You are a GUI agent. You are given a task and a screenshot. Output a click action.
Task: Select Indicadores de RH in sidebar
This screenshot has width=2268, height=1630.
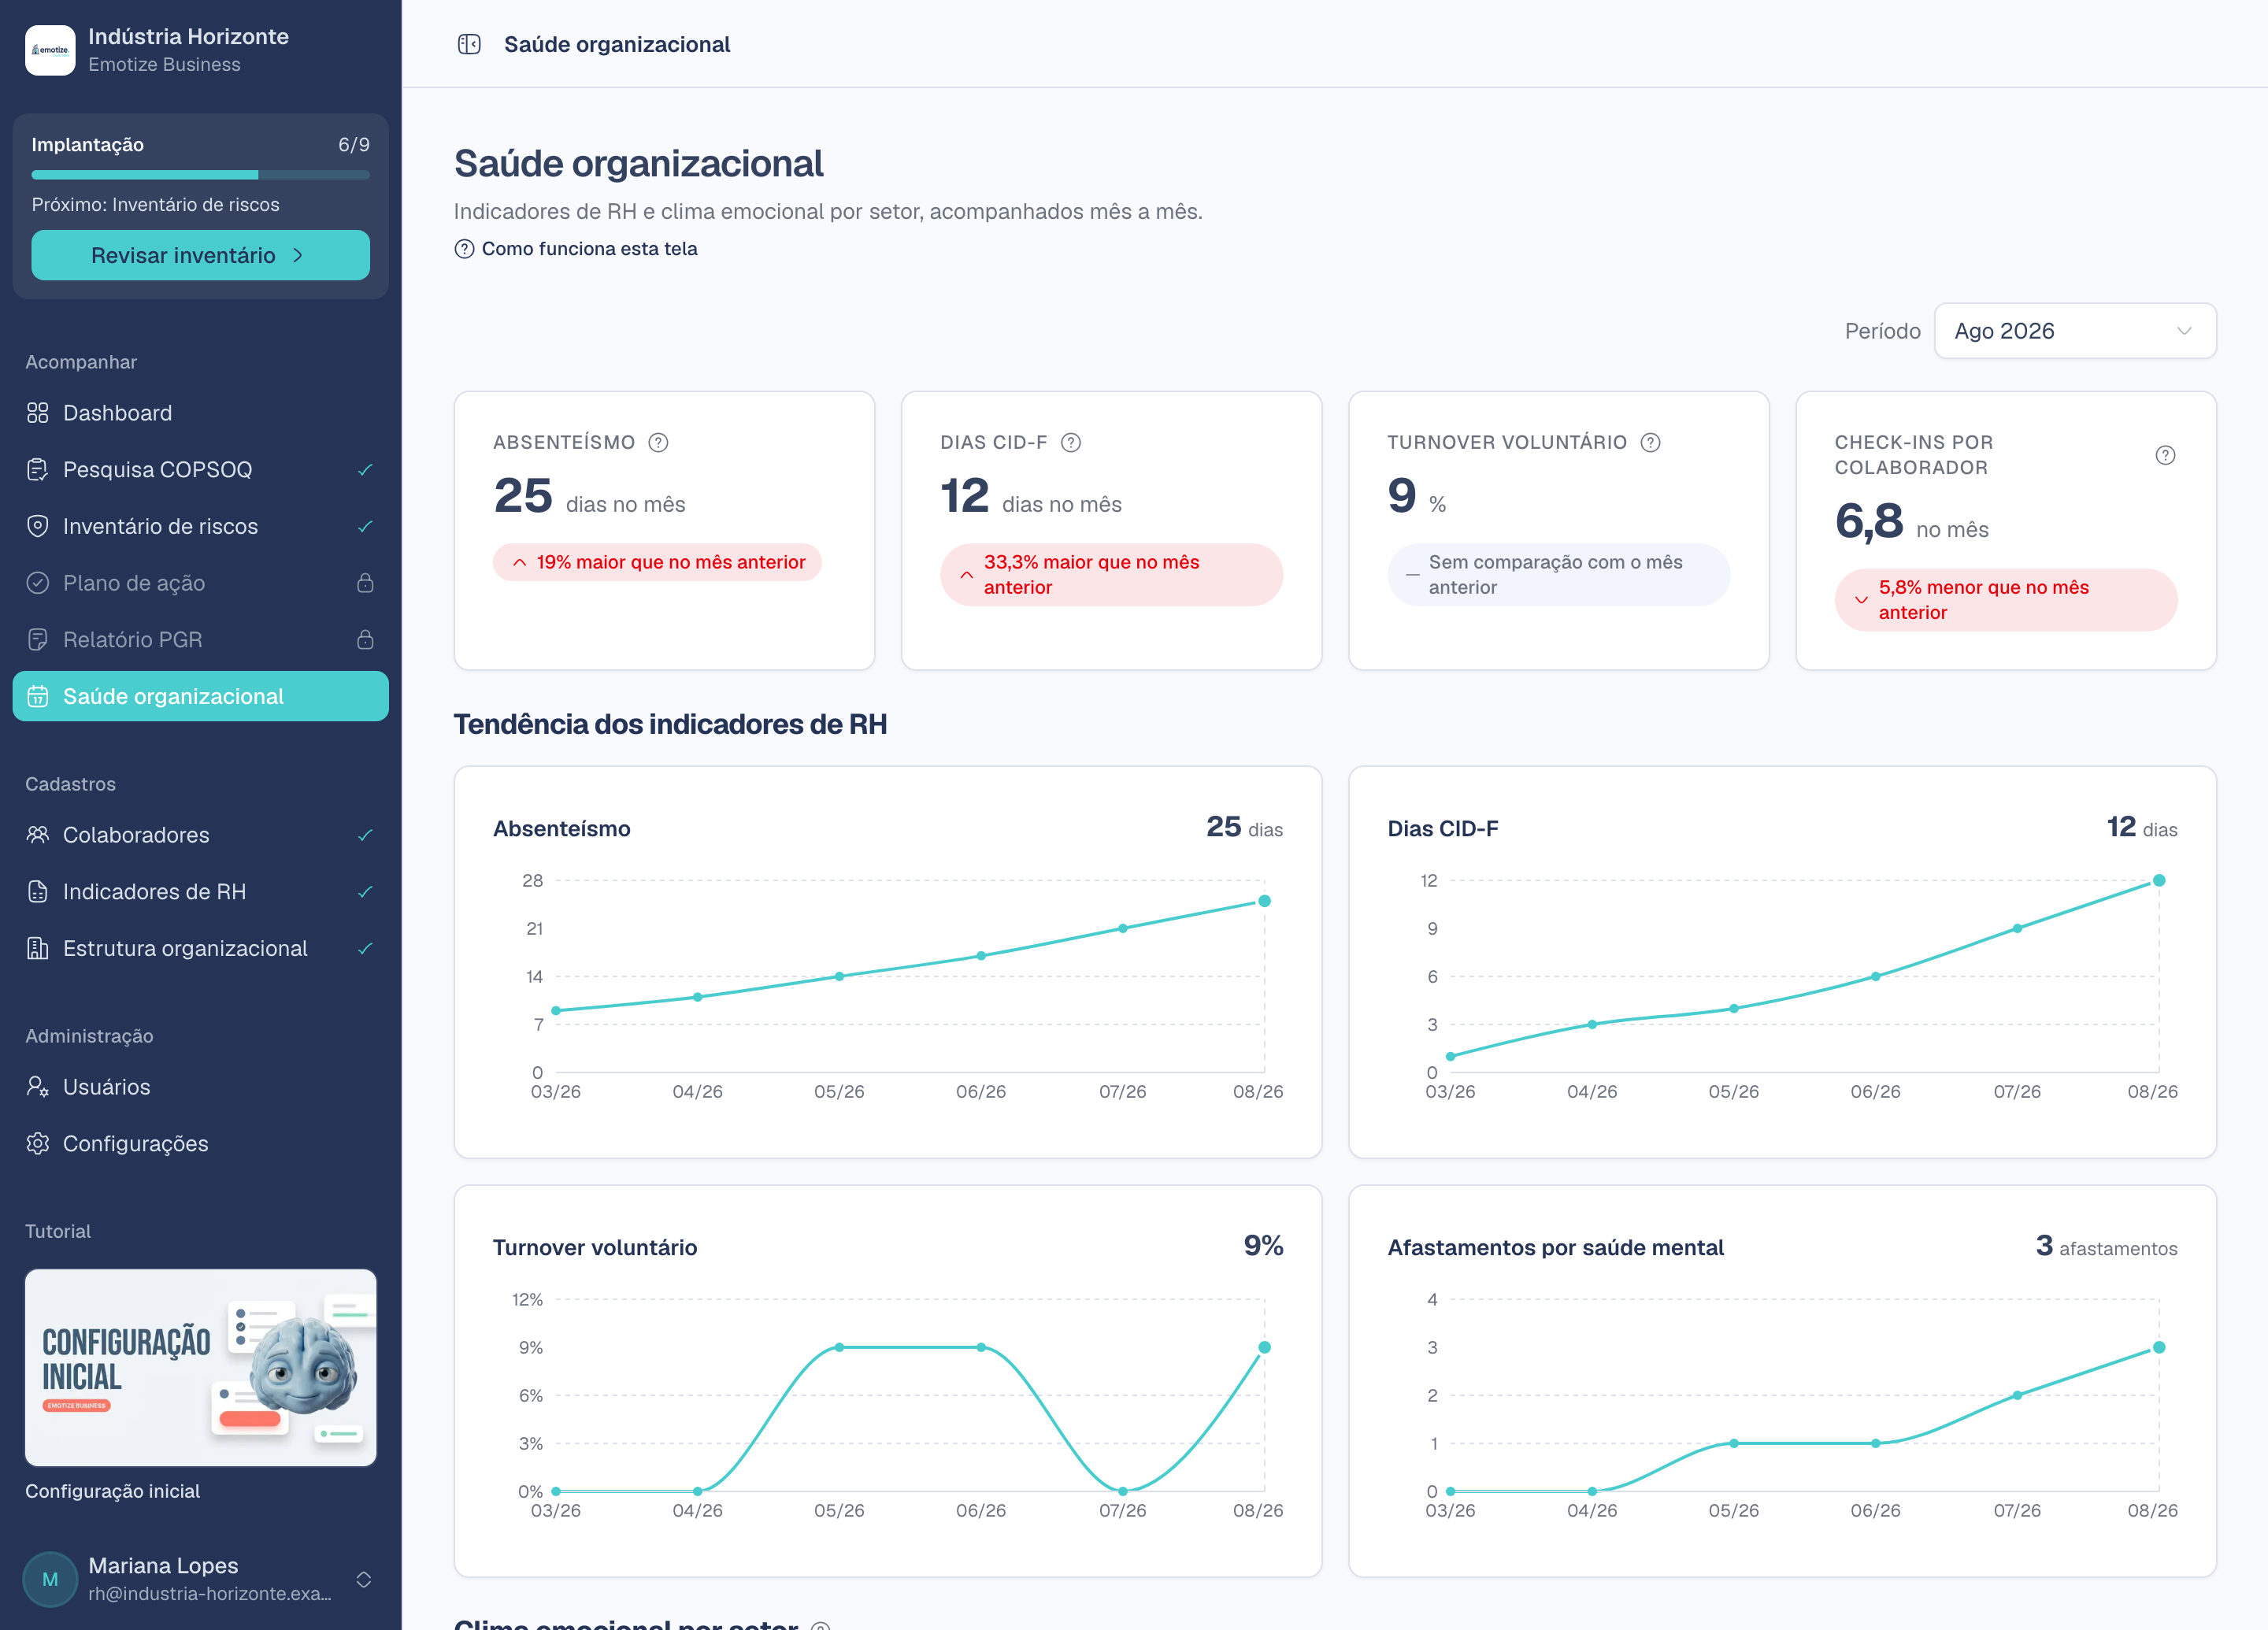pos(200,892)
